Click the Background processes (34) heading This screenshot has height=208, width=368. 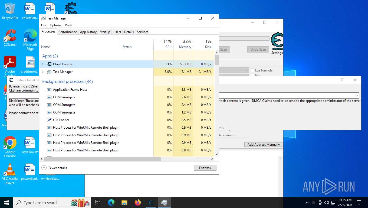pyautogui.click(x=67, y=82)
